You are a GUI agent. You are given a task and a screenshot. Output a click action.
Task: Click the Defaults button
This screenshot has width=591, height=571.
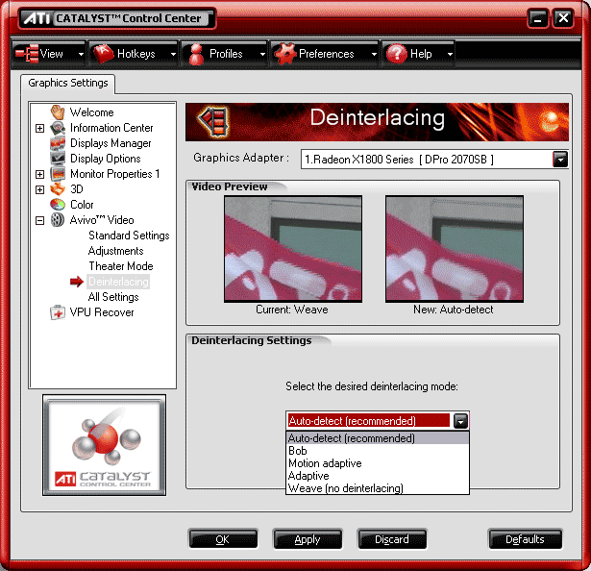pos(525,539)
